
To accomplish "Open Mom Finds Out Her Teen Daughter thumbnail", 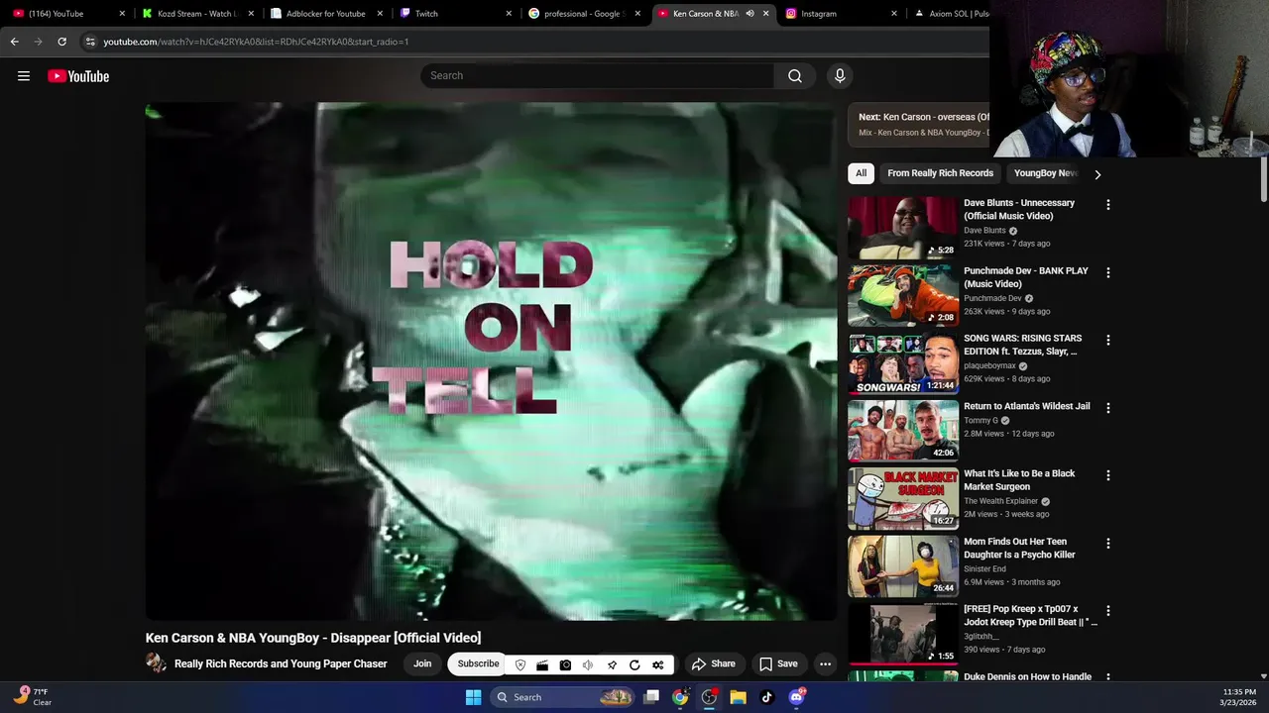I will coord(902,566).
